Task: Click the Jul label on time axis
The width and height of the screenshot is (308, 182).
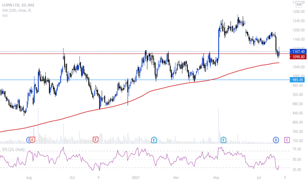Action: click(x=259, y=178)
